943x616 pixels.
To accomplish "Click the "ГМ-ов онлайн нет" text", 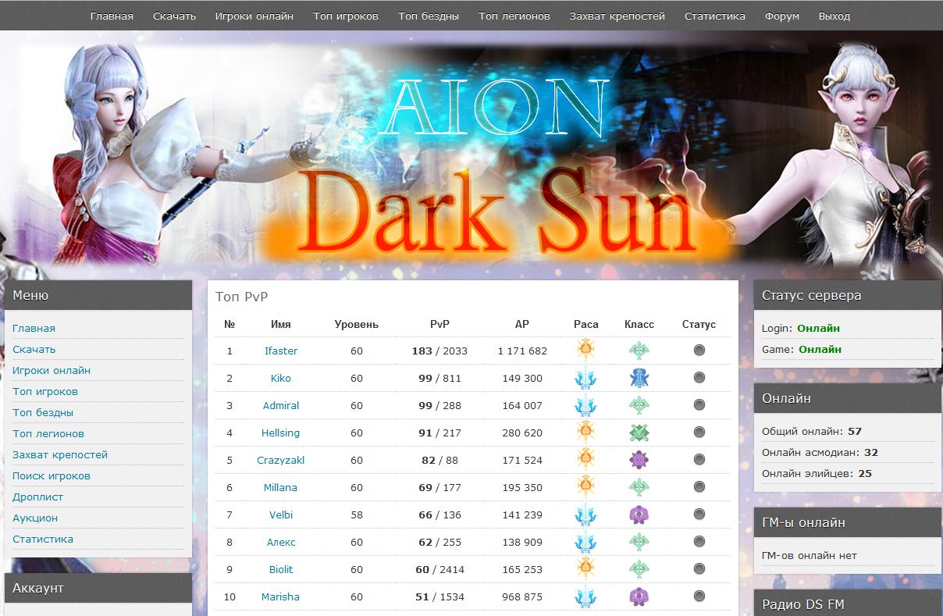I will click(810, 555).
